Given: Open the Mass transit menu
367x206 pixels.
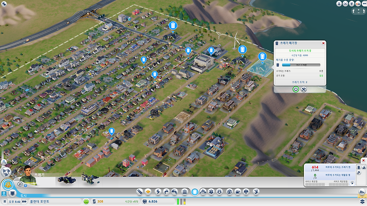Looking at the screenshot, I should (238, 192).
